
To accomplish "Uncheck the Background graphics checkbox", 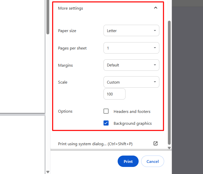I will click(x=106, y=123).
